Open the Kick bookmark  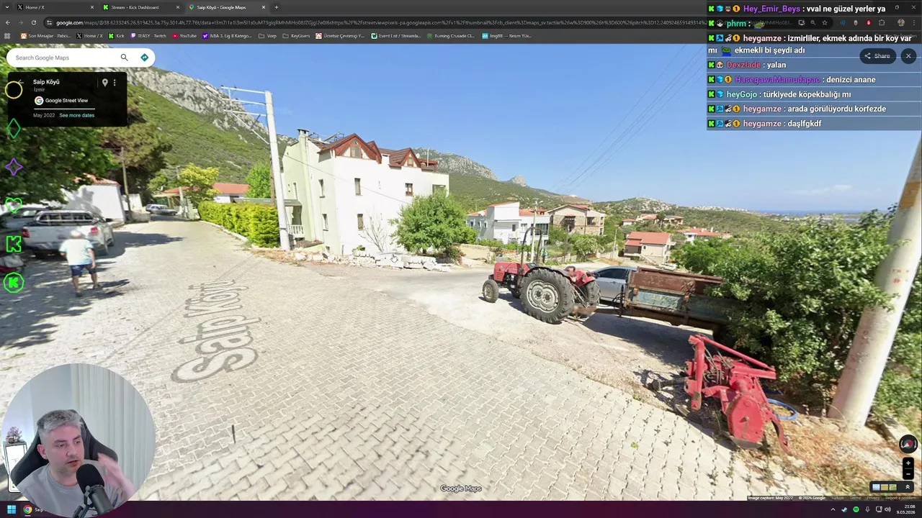[x=117, y=35]
